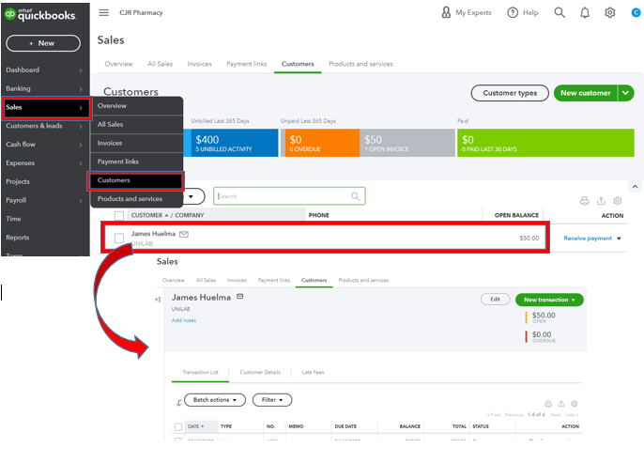Screen dimensions: 644x463
Task: Open the Batch actions dropdown
Action: 215,400
